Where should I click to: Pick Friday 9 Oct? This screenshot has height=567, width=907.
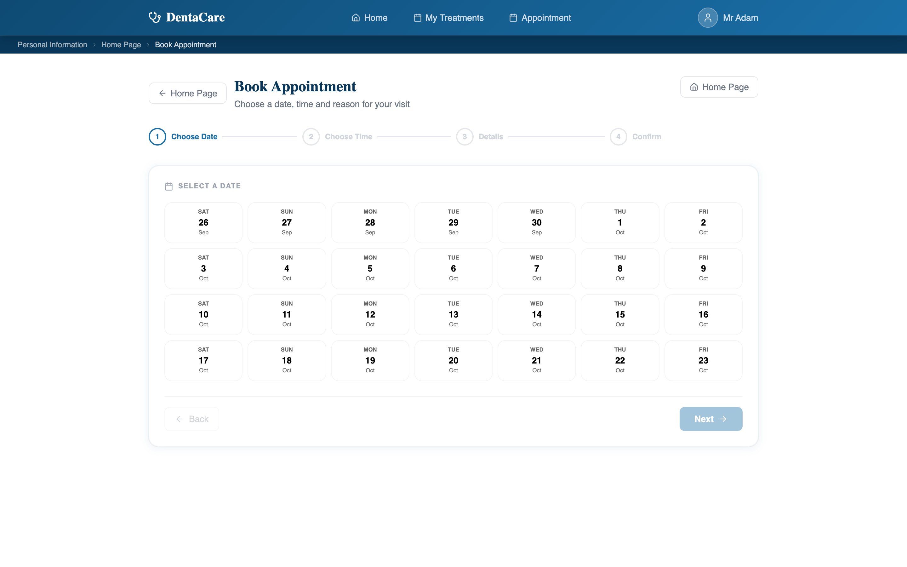click(704, 268)
